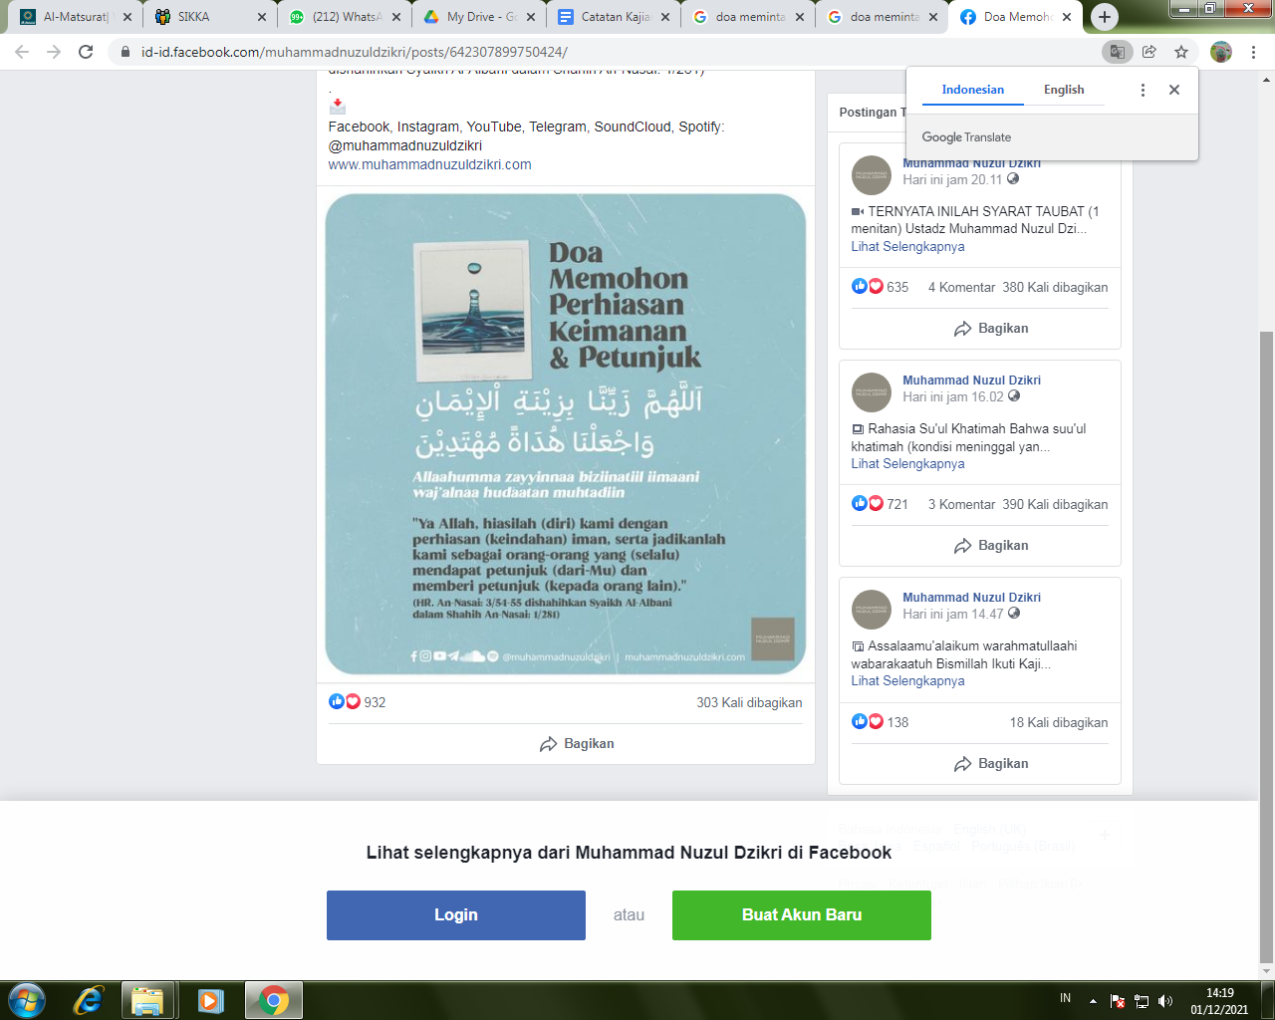Open Windows Media Player from taskbar
The image size is (1275, 1020).
point(210,1000)
